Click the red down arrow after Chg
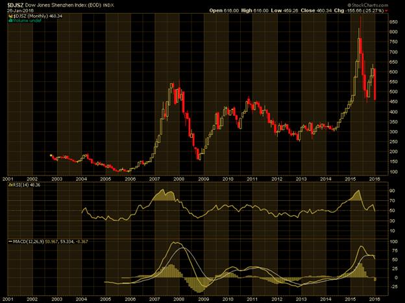405x303 pixels. point(386,10)
